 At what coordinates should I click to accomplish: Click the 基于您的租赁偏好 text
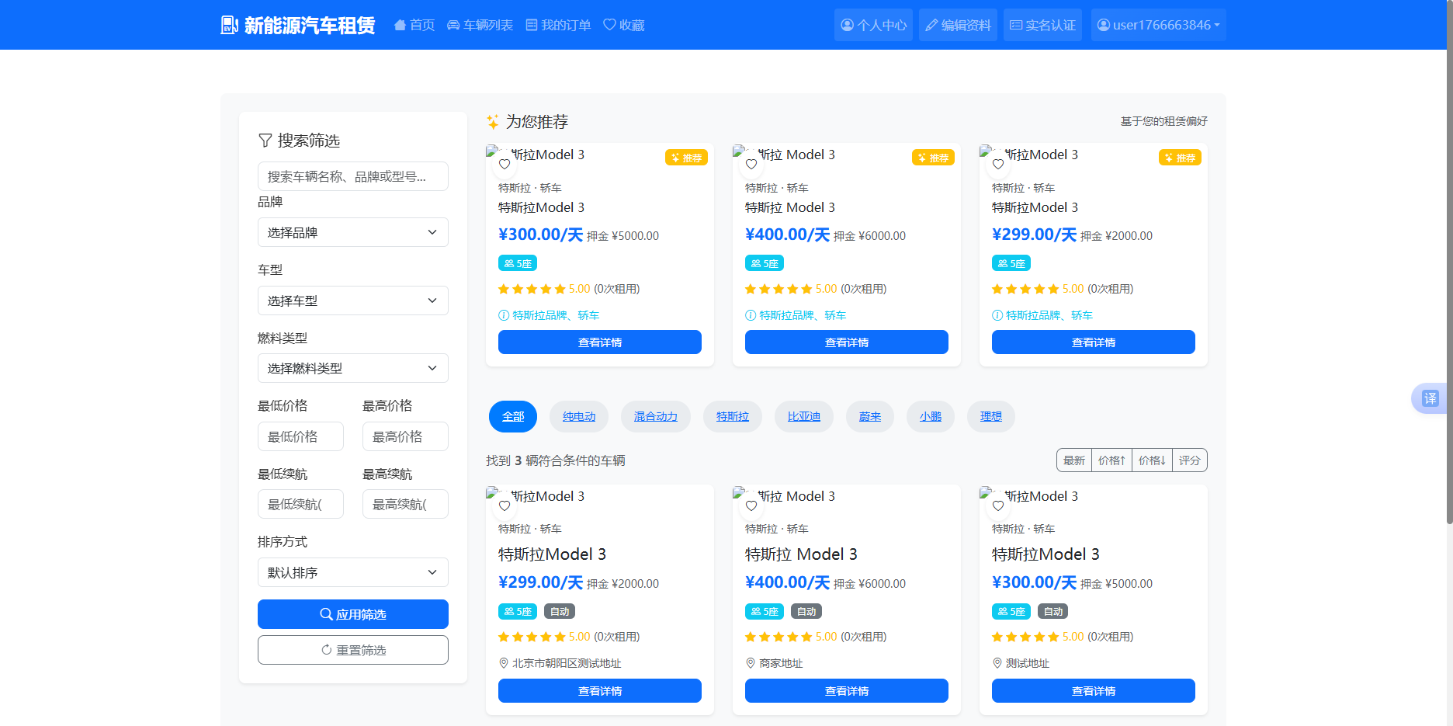coord(1163,121)
